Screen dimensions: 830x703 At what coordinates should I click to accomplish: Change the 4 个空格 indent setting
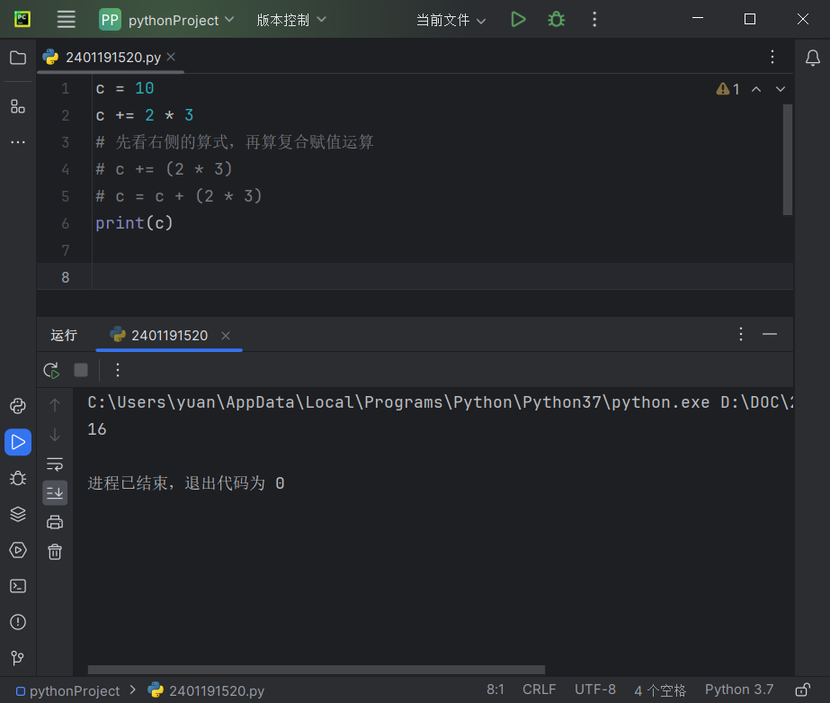(x=660, y=690)
